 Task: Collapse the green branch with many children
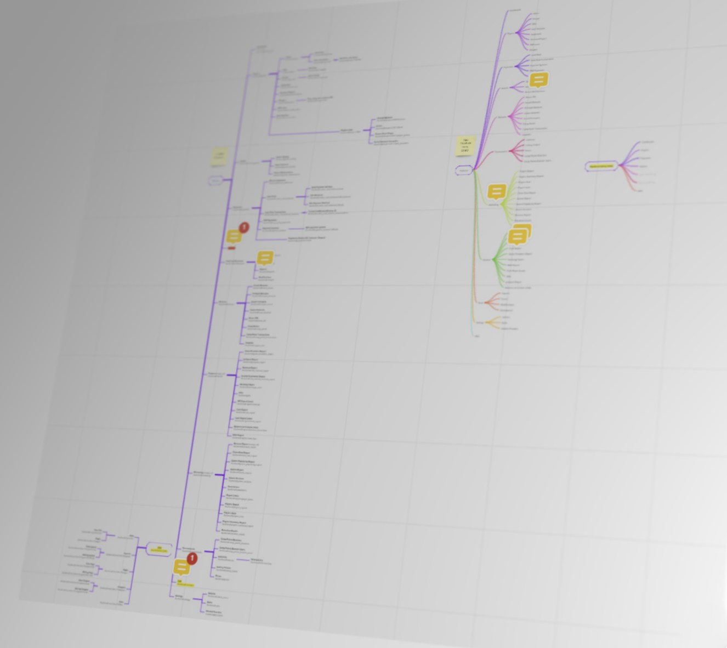coord(494,260)
